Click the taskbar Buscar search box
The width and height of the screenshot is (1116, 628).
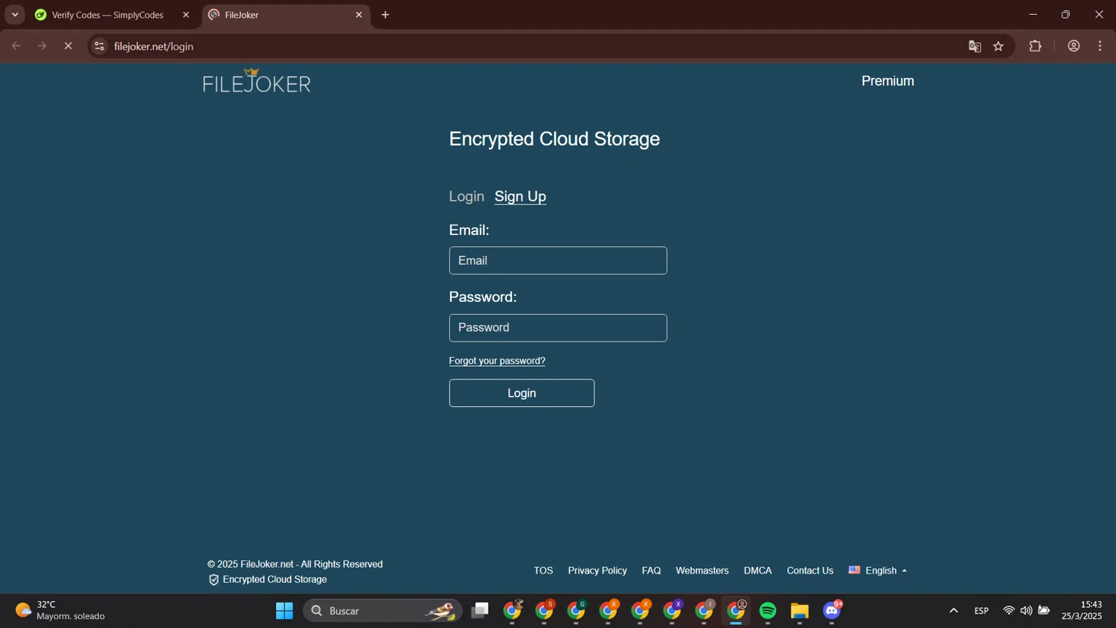click(x=382, y=611)
